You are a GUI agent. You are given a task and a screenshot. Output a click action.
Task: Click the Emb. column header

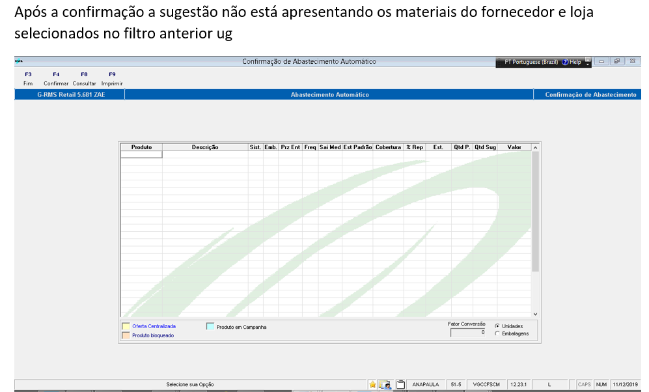[x=271, y=147]
